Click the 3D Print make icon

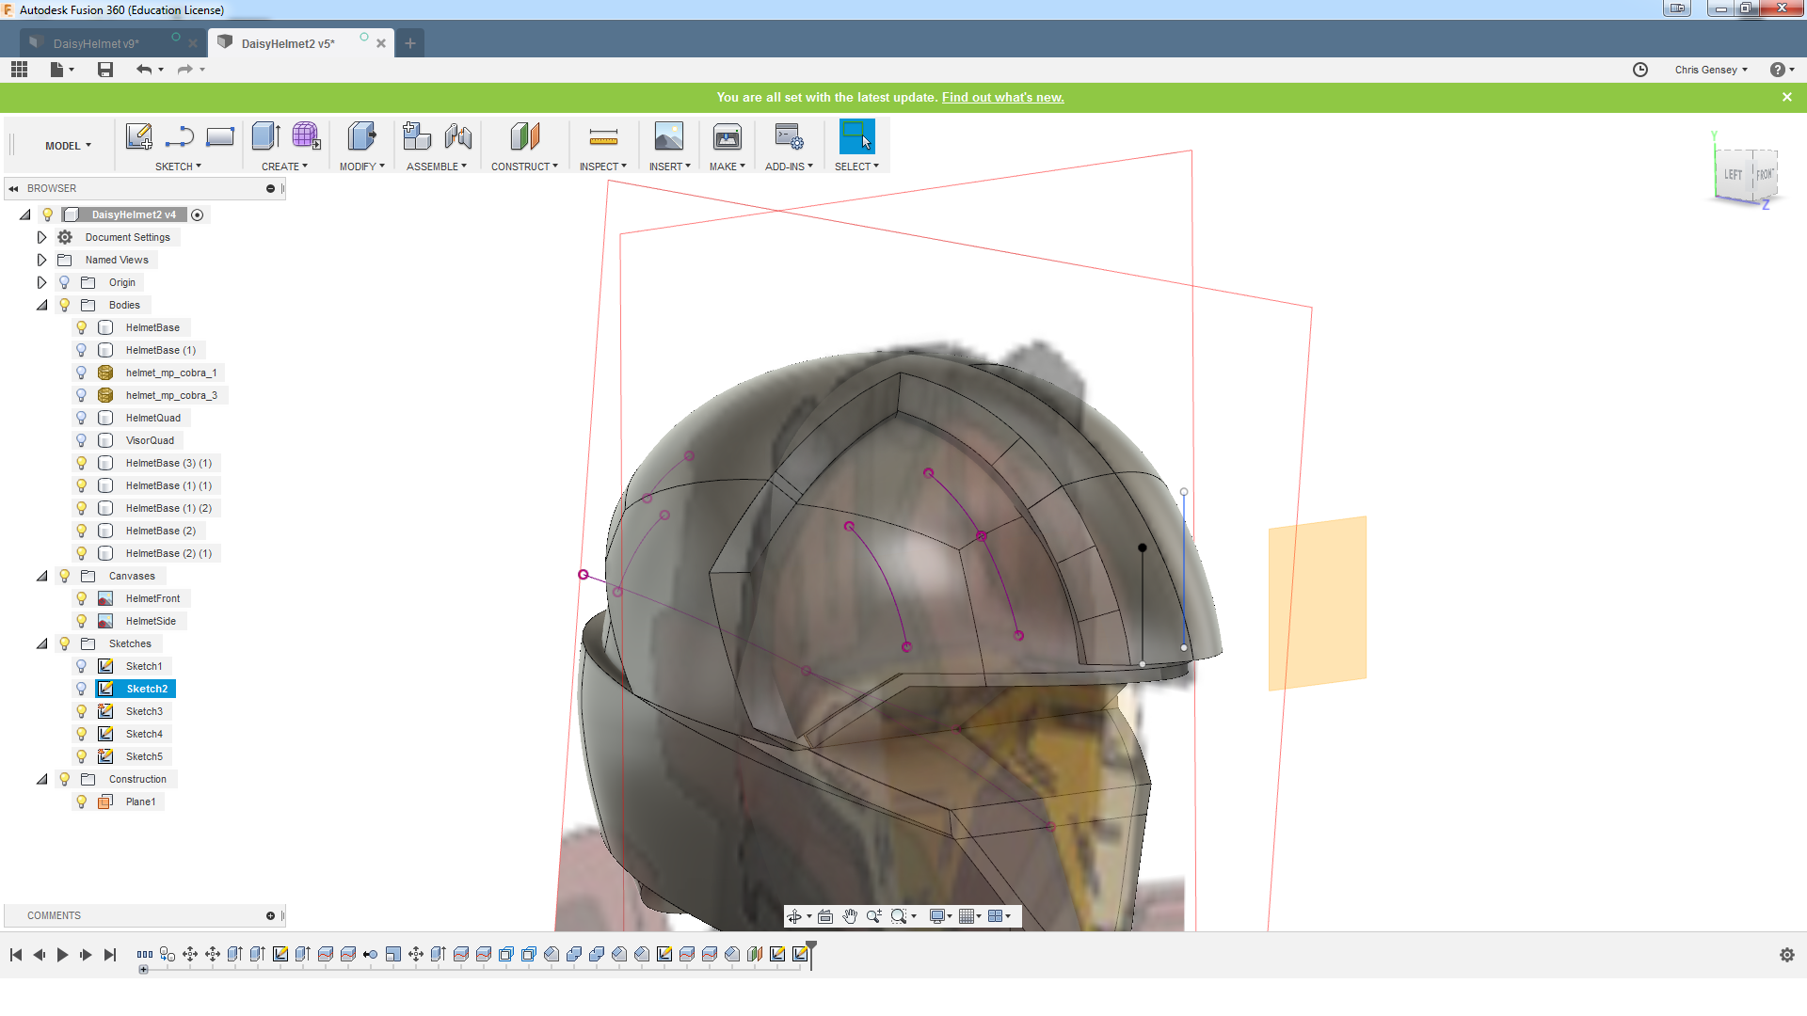click(x=727, y=137)
